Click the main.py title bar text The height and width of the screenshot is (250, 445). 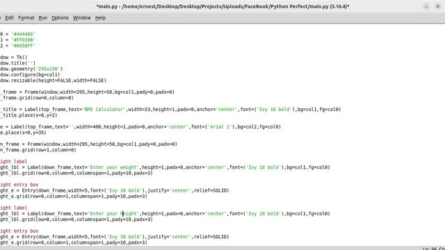coord(222,6)
